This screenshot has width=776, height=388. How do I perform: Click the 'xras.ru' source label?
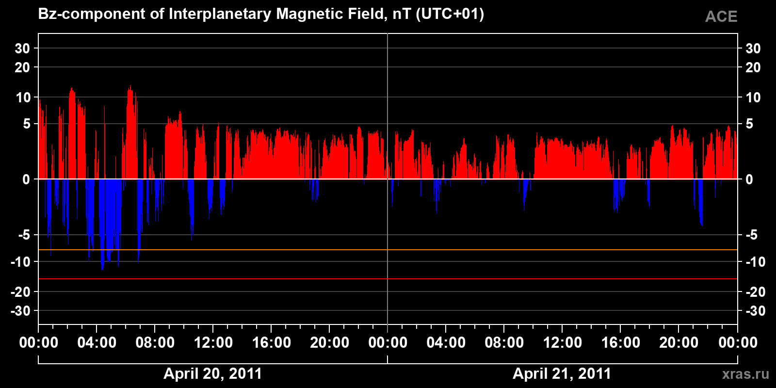pyautogui.click(x=745, y=373)
